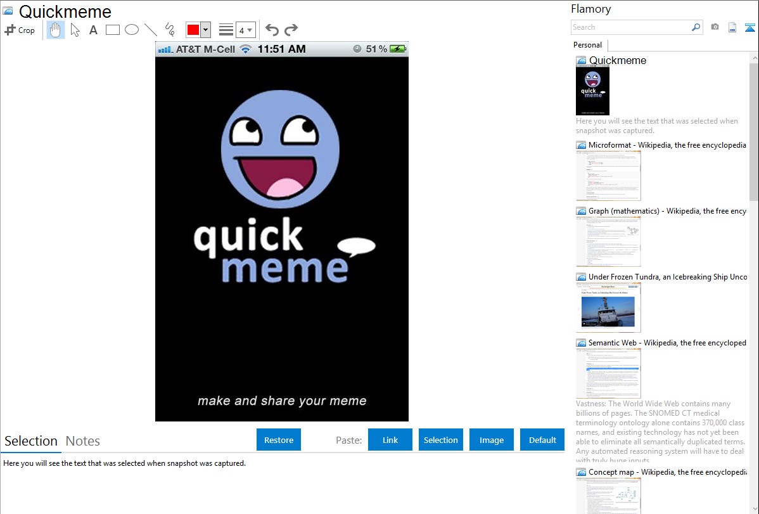This screenshot has width=759, height=514.
Task: Click the Graph (mathematics) - Wikipedia title
Action: pos(667,211)
